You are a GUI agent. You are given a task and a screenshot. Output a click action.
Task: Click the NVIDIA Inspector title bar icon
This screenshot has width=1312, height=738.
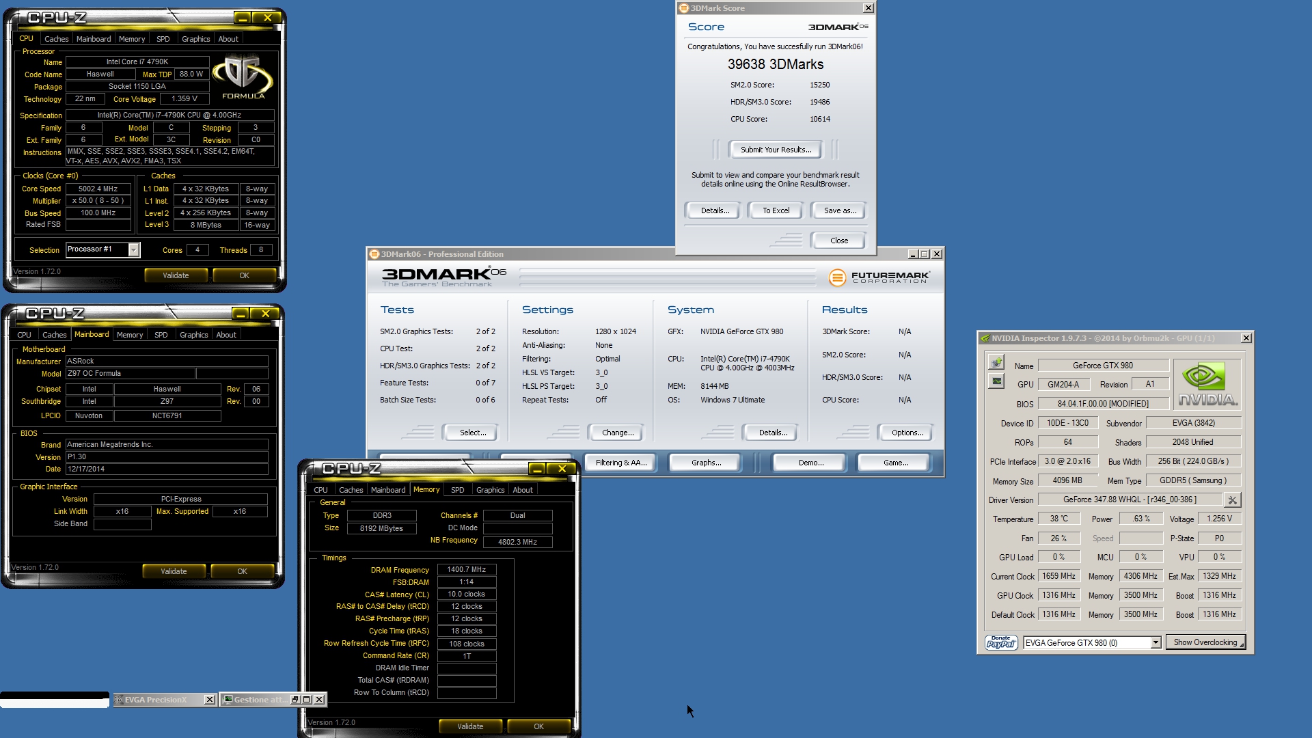(985, 338)
